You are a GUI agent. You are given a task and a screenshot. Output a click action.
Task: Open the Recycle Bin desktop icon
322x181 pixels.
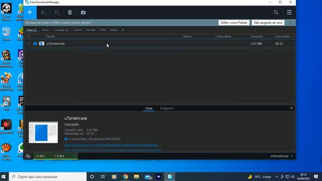[7, 34]
